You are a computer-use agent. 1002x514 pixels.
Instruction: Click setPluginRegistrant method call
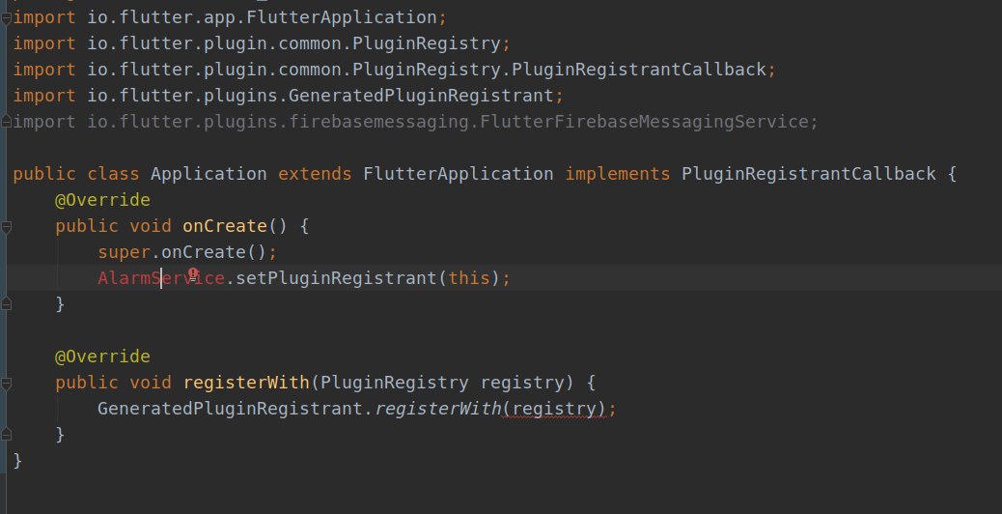coord(336,278)
